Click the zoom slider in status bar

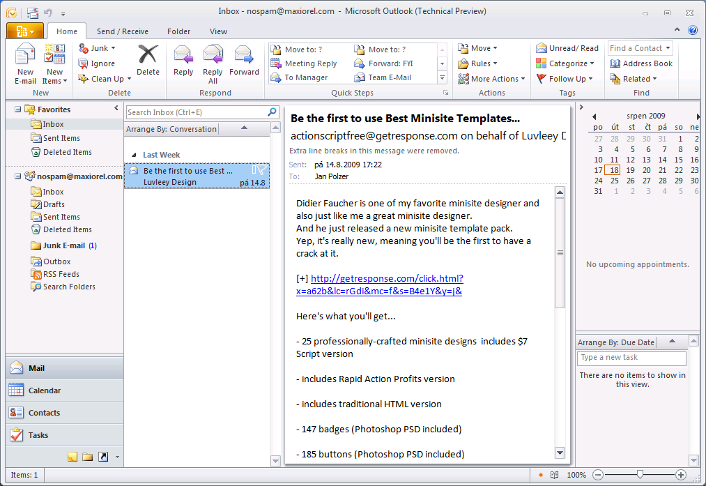[x=640, y=475]
